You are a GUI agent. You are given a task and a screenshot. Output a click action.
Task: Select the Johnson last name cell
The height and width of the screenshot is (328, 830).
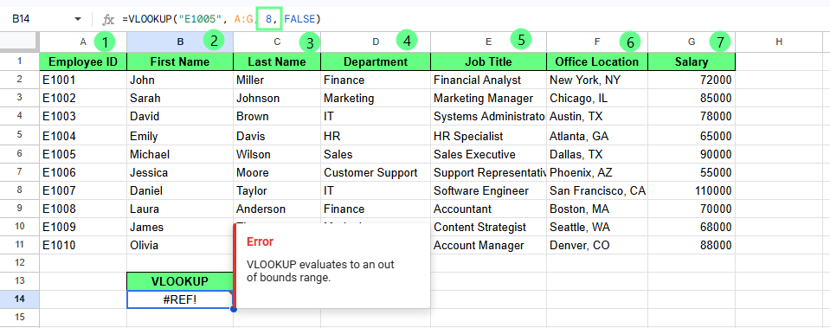click(x=277, y=98)
